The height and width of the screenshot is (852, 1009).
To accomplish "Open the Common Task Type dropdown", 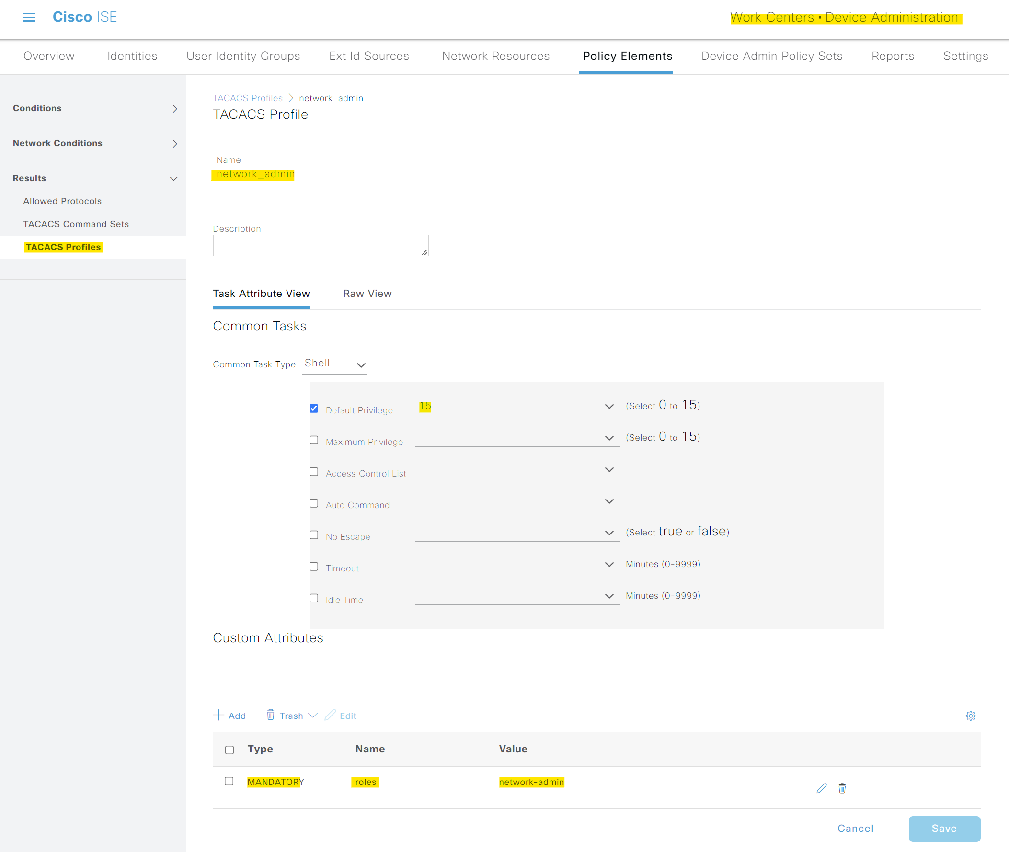I will (x=334, y=364).
